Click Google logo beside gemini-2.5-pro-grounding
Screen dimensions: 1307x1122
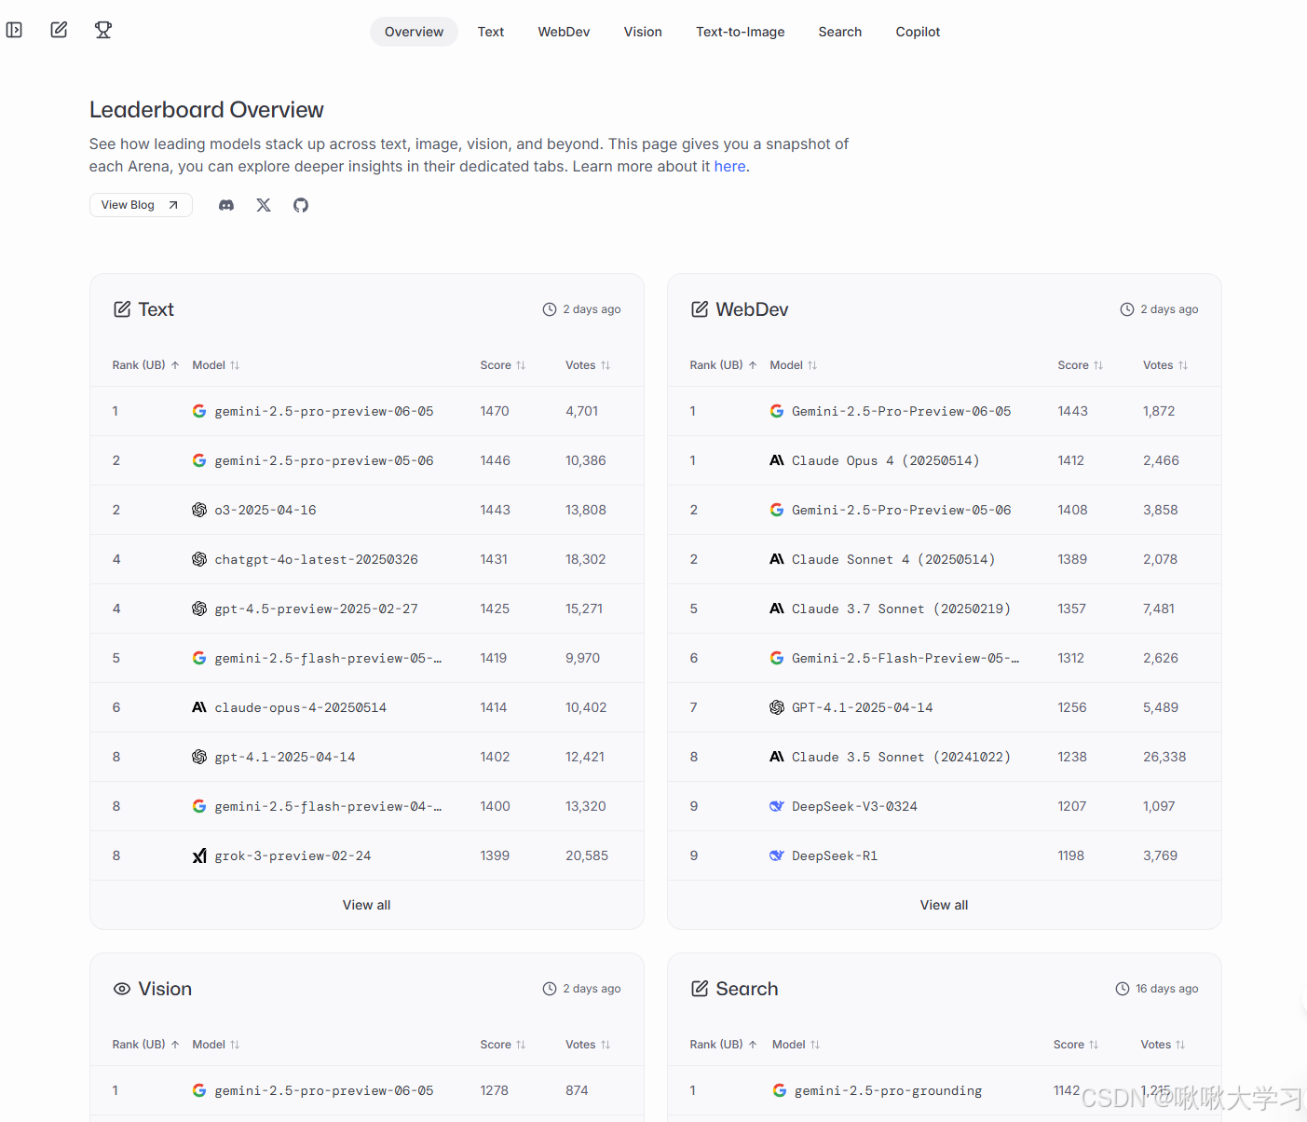pyautogui.click(x=780, y=1090)
